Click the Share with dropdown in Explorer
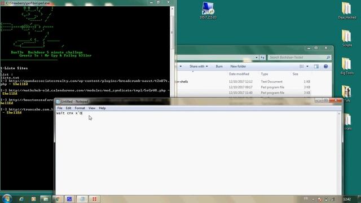Viewport: 361px width, 203px height. point(199,67)
